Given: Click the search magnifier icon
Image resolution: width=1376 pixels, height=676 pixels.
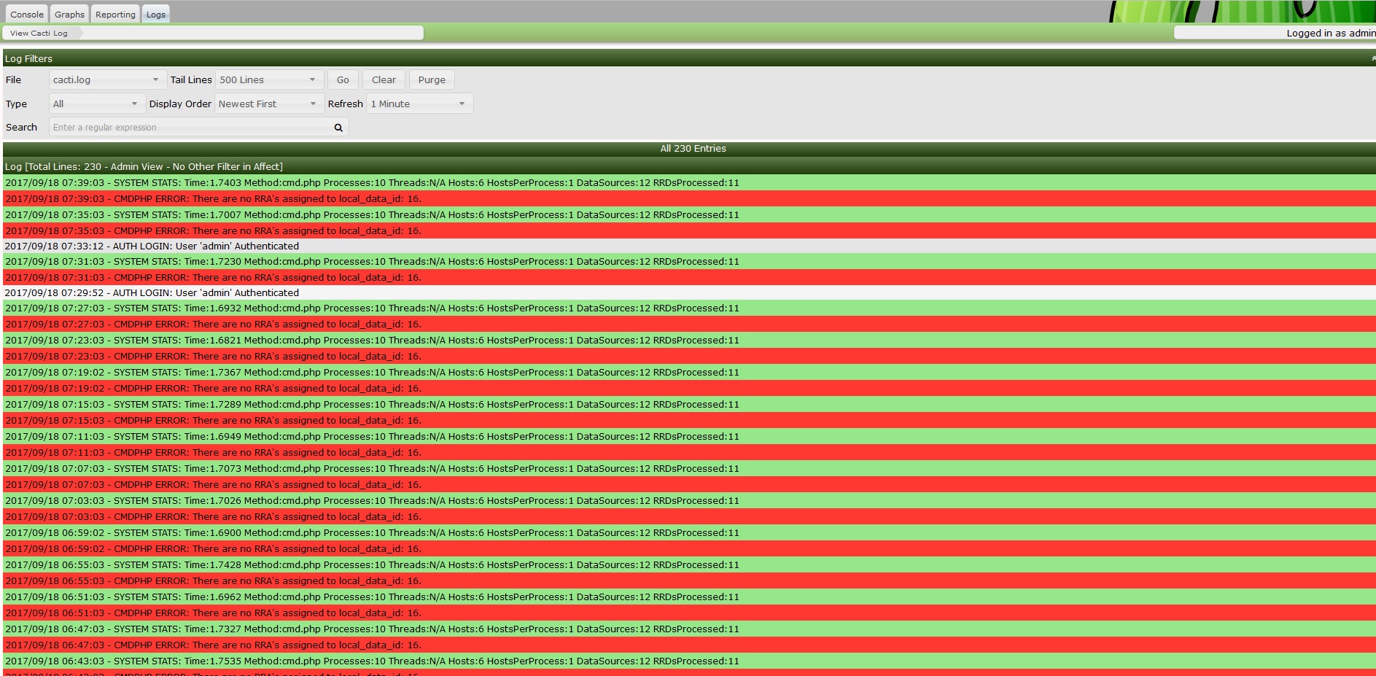Looking at the screenshot, I should (x=338, y=128).
